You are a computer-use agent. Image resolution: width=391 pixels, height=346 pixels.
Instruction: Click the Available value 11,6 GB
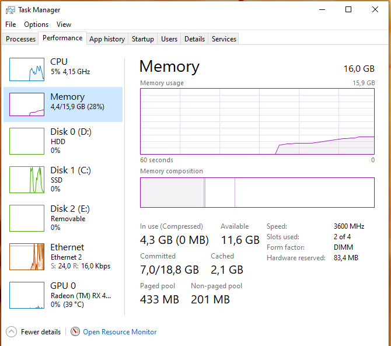pyautogui.click(x=240, y=240)
